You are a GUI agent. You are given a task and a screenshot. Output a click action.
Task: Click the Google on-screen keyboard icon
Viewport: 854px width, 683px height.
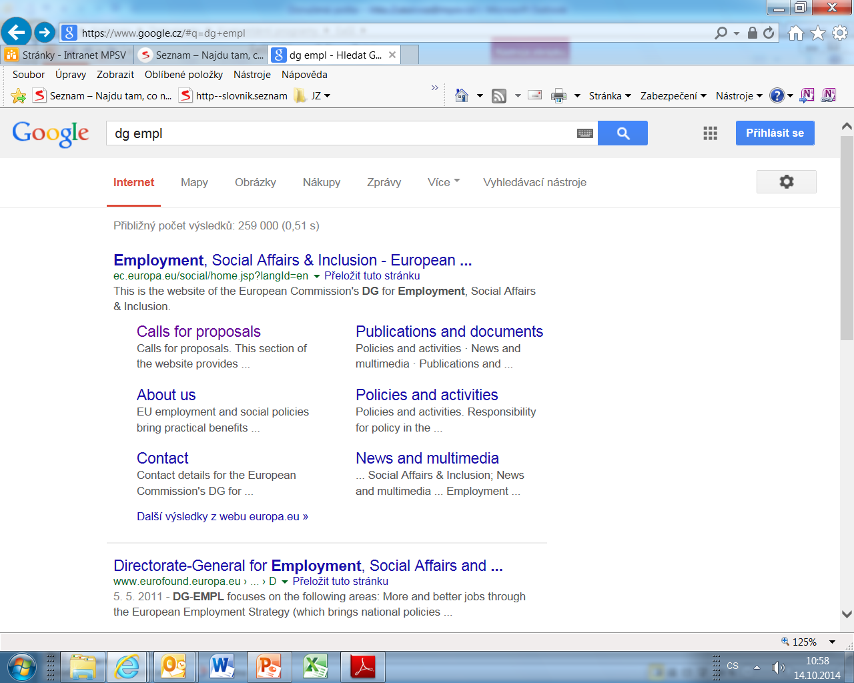point(585,133)
